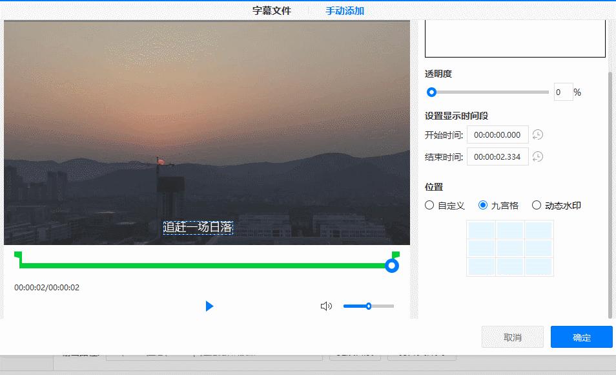Cancel the dialog with 取消 button
The width and height of the screenshot is (616, 375).
pyautogui.click(x=512, y=337)
